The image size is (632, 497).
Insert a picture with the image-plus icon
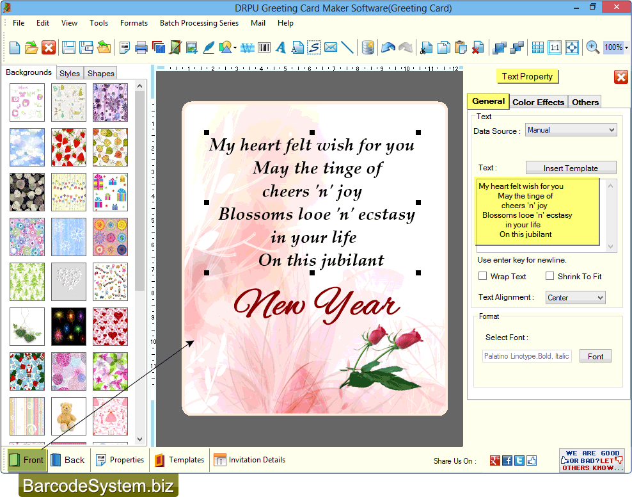[192, 47]
